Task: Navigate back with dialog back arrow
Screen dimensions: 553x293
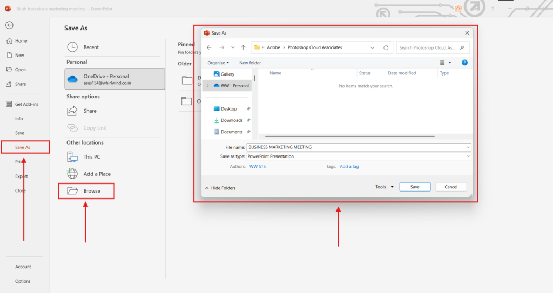Action: (209, 47)
